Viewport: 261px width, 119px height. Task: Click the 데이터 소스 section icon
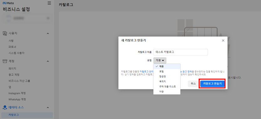pyautogui.click(x=5, y=107)
